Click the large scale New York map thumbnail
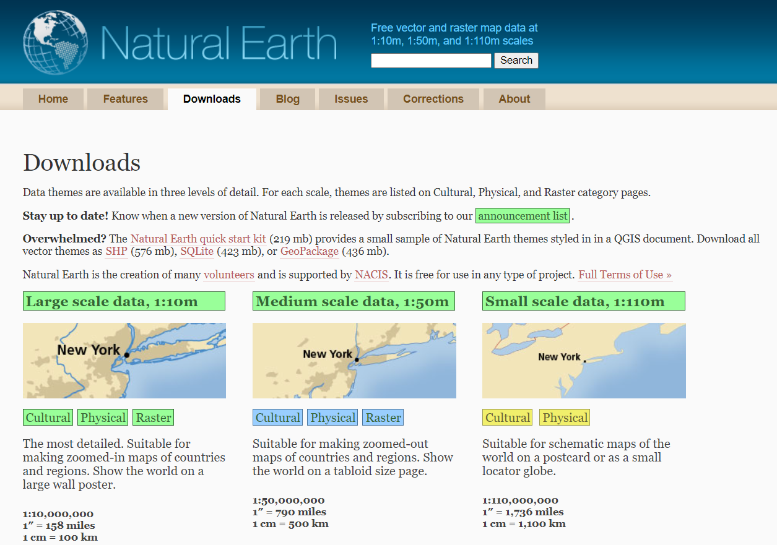The width and height of the screenshot is (777, 545). [124, 360]
